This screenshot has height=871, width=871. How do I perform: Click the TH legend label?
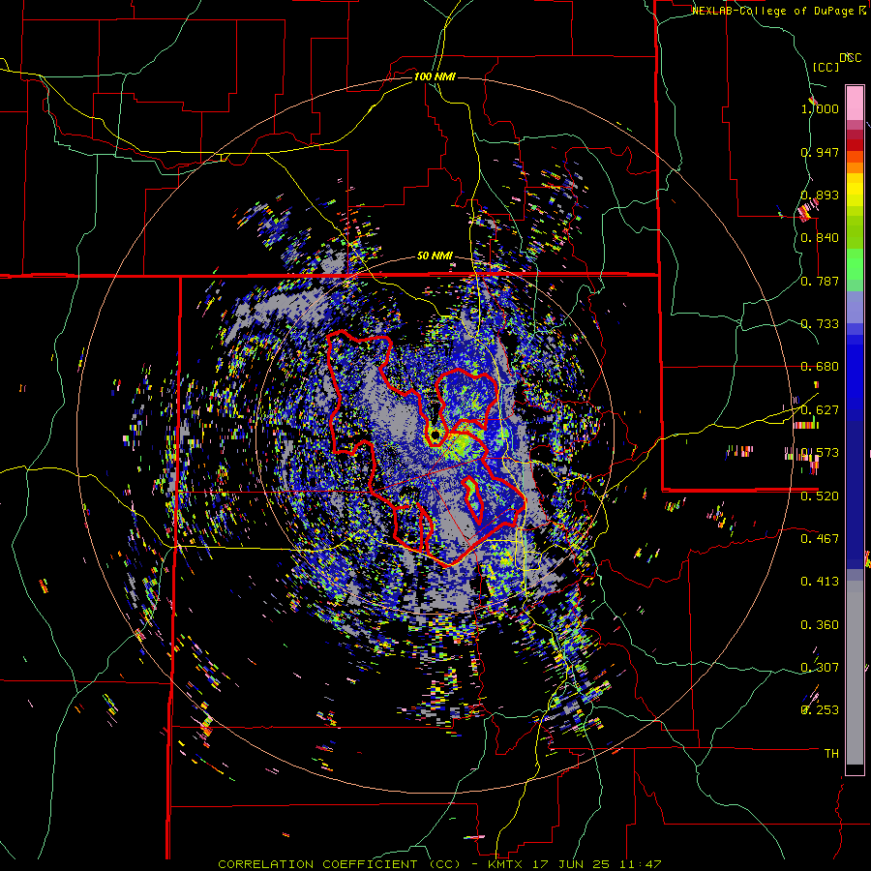tap(831, 754)
